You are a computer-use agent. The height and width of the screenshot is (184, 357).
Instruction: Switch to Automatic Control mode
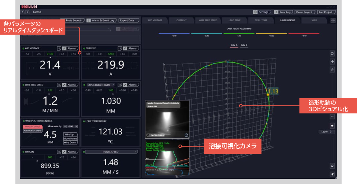[32, 131]
